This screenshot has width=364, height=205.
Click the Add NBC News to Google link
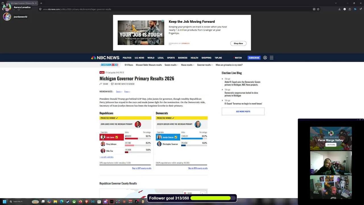pyautogui.click(x=123, y=84)
